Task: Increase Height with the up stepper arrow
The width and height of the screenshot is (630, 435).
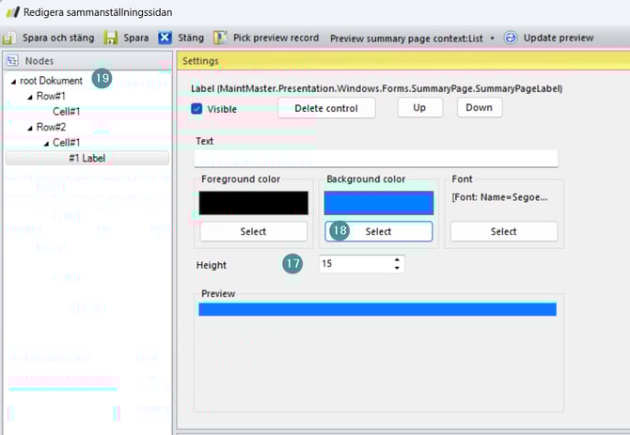Action: (397, 260)
